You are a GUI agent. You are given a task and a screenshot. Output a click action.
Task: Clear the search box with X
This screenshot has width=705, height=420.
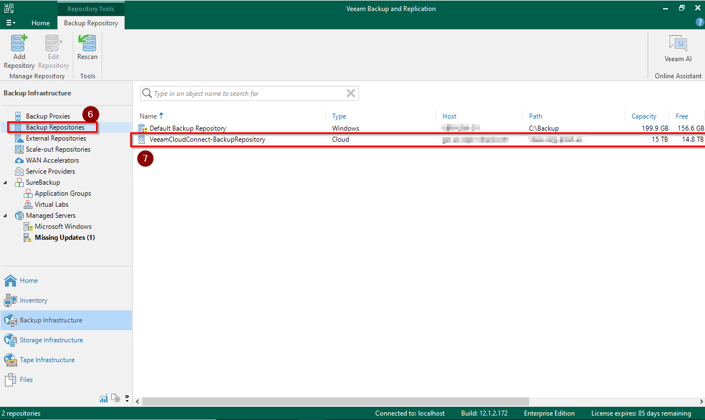[350, 94]
